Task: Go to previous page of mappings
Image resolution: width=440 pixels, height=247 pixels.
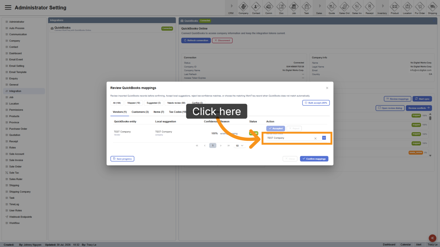Action: (x=205, y=146)
